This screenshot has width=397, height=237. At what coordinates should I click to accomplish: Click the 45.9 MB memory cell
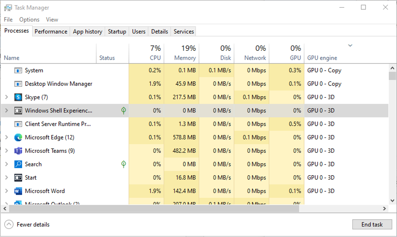pos(182,84)
